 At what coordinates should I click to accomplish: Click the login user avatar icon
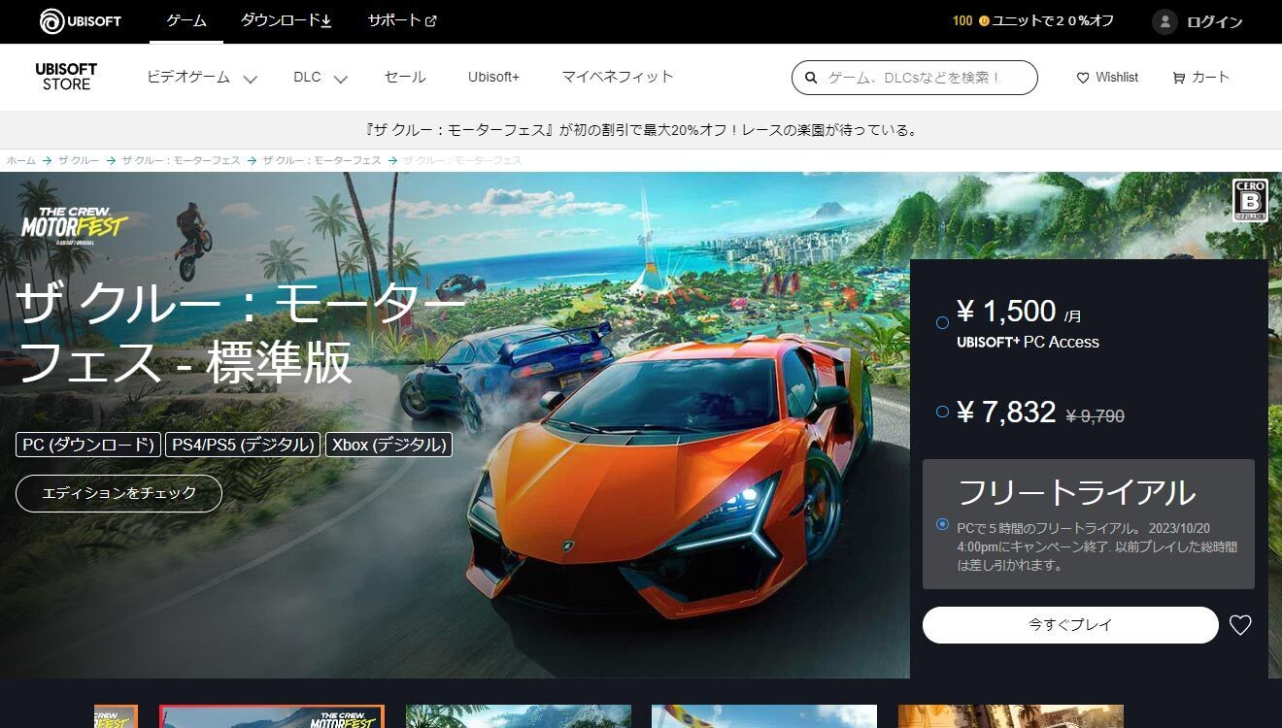point(1164,21)
